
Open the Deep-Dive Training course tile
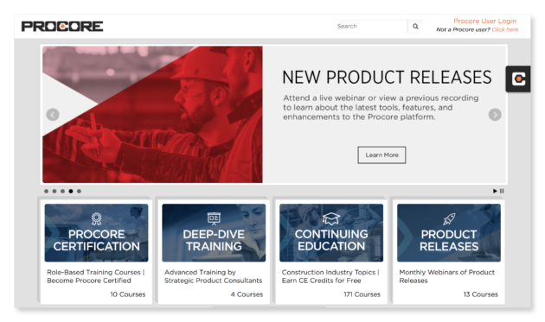coord(214,251)
